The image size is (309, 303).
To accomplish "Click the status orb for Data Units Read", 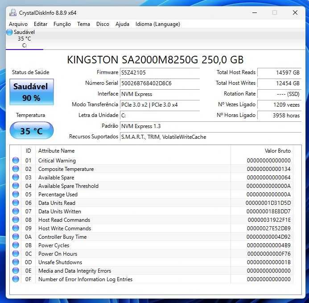I will pos(16,203).
